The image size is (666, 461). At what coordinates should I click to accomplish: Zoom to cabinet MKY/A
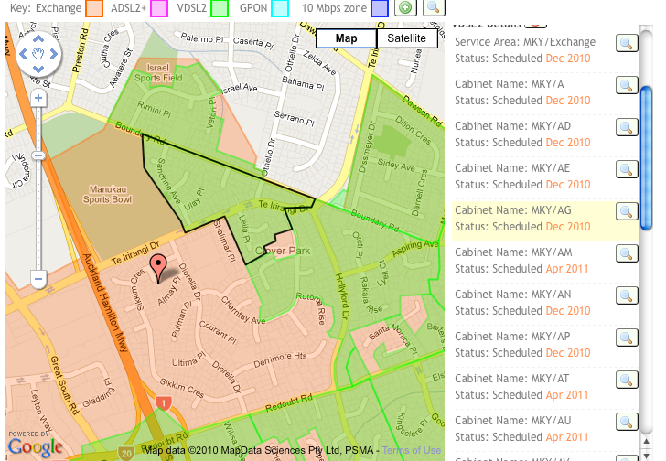tap(627, 85)
